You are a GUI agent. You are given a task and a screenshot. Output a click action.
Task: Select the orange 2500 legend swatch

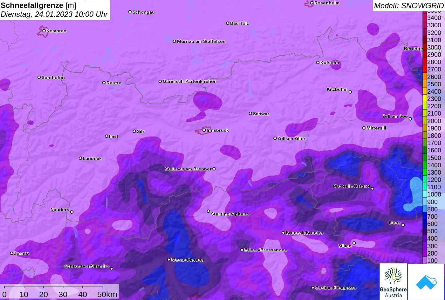(424, 84)
